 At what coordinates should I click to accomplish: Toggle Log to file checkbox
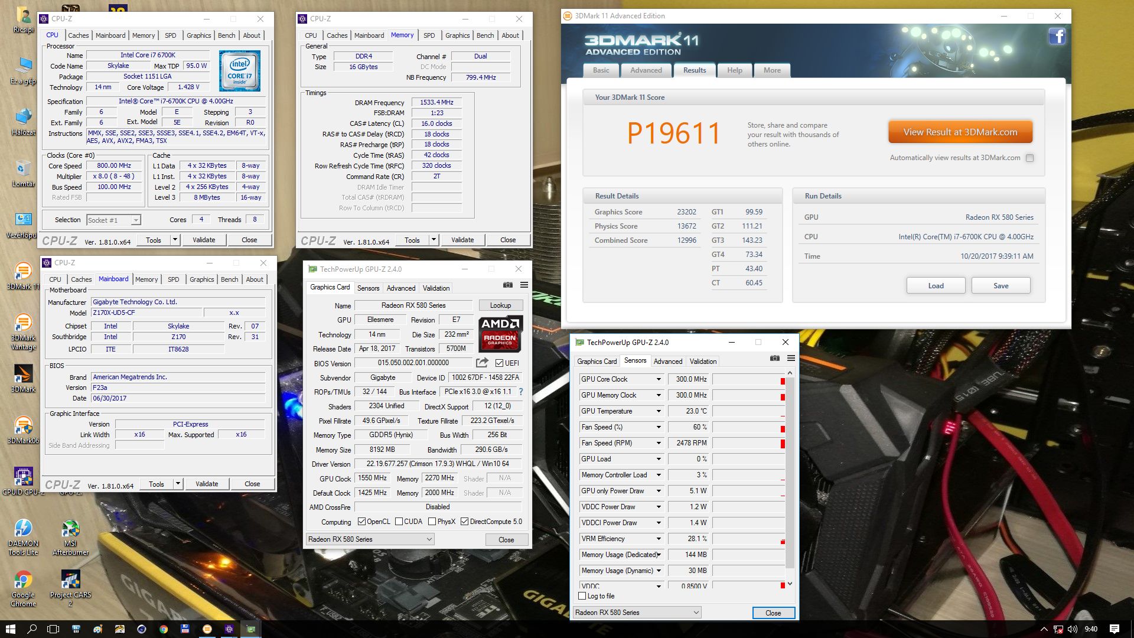(582, 596)
